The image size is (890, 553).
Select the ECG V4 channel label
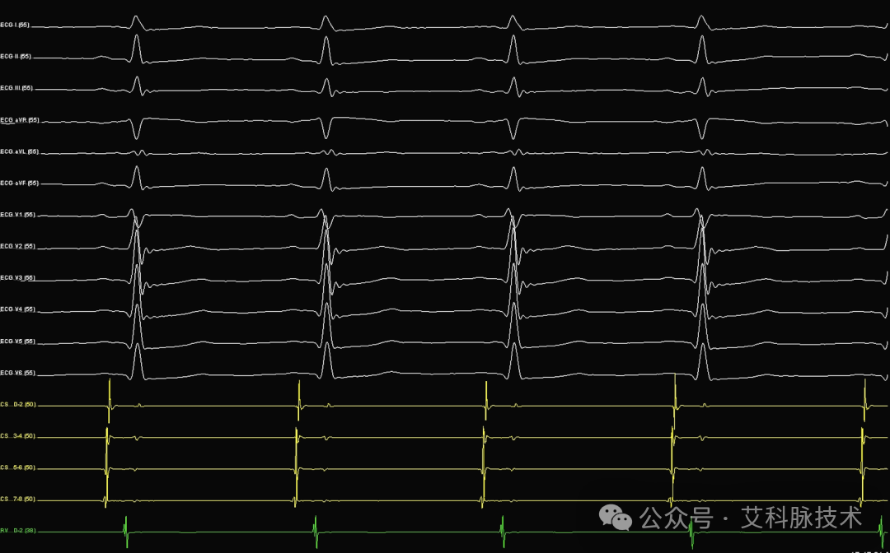tap(18, 309)
